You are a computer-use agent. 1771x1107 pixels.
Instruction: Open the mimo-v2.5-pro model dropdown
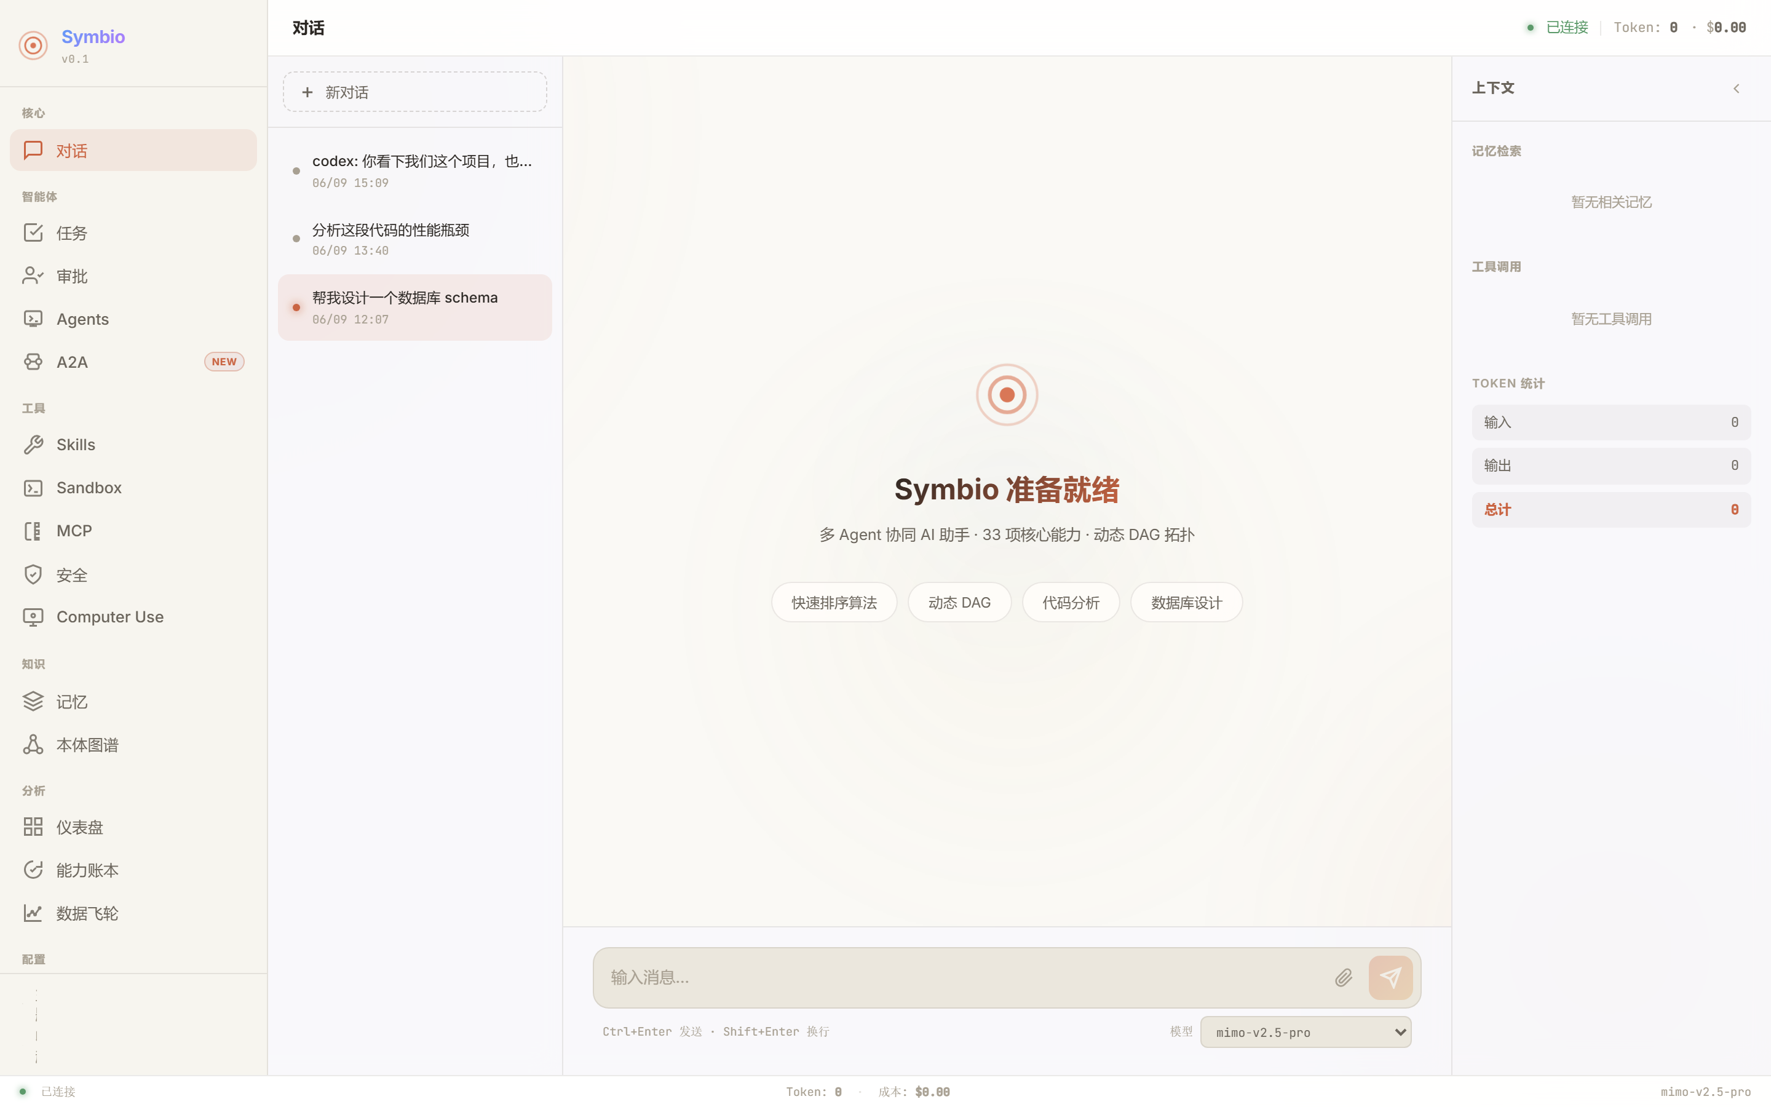(x=1305, y=1033)
